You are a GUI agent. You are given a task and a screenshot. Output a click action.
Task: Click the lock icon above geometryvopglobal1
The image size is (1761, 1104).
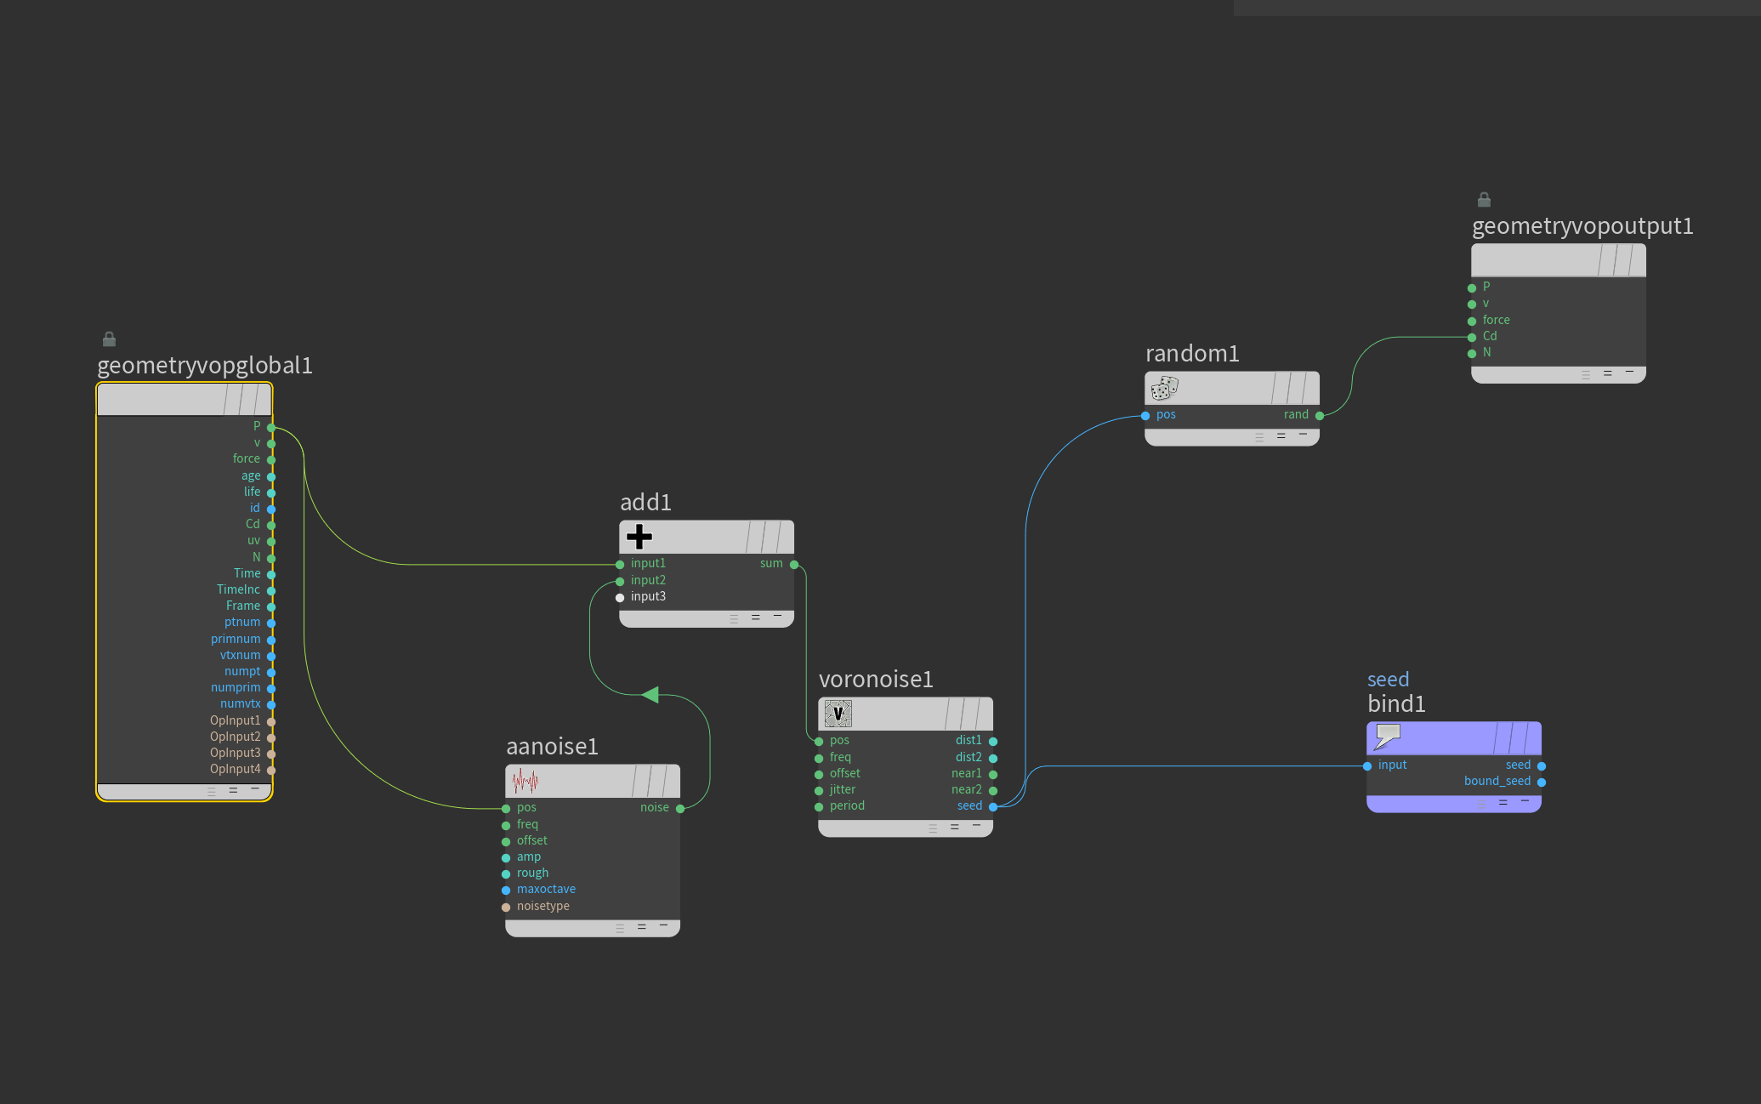coord(109,339)
